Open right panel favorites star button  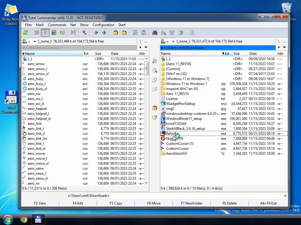[x=279, y=47]
